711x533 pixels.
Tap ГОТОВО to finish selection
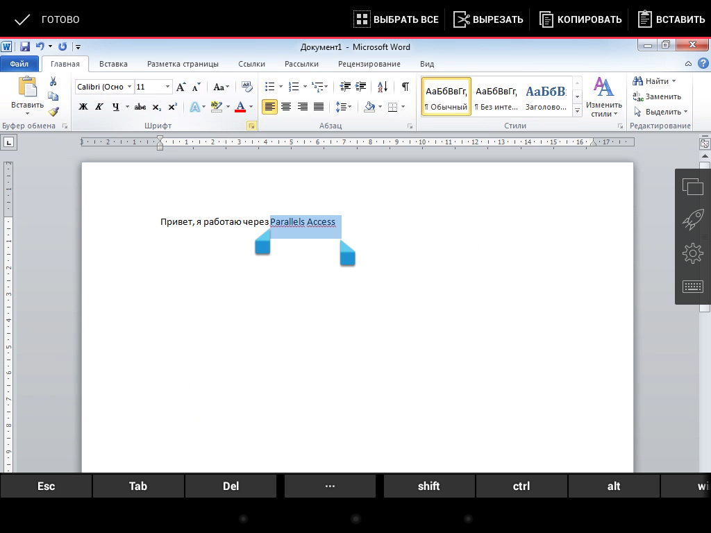point(47,19)
